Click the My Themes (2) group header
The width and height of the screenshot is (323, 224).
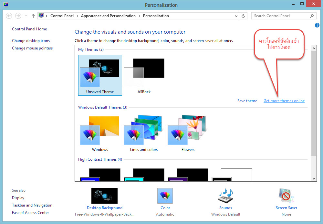pyautogui.click(x=91, y=49)
